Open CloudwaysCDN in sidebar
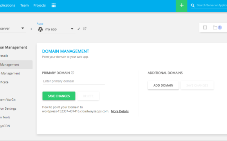The image size is (227, 141). click(5, 126)
